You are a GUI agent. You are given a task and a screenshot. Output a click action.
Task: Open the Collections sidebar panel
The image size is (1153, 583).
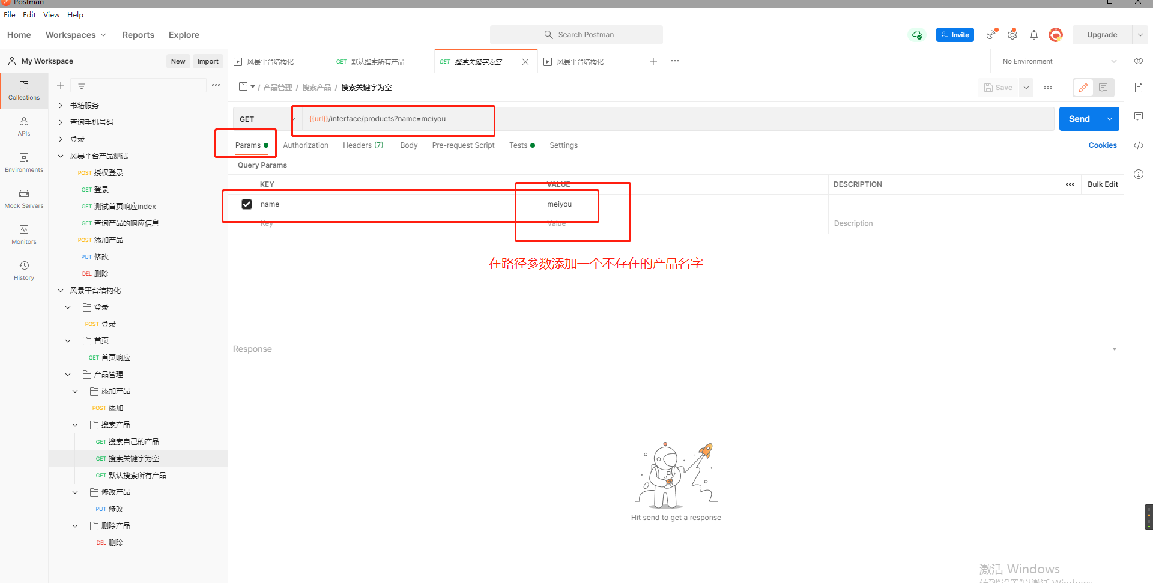point(24,91)
